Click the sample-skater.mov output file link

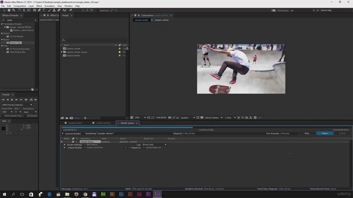click(153, 148)
